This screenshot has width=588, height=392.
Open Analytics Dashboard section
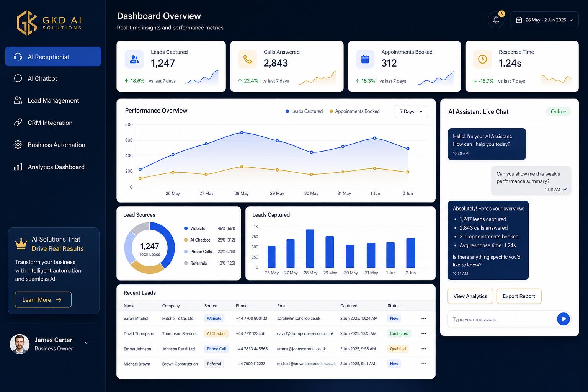point(53,167)
